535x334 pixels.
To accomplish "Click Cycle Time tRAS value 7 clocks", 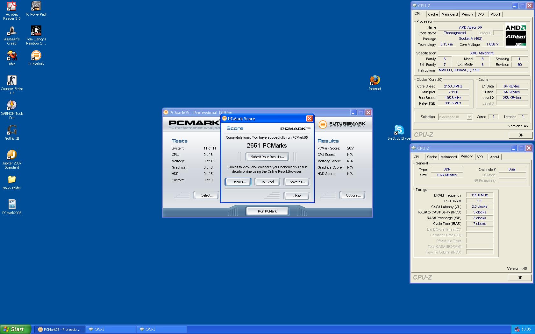I will pyautogui.click(x=480, y=224).
